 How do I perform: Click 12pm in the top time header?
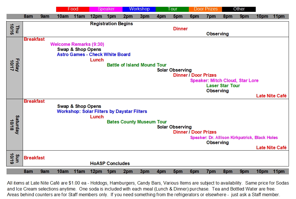(96, 16)
